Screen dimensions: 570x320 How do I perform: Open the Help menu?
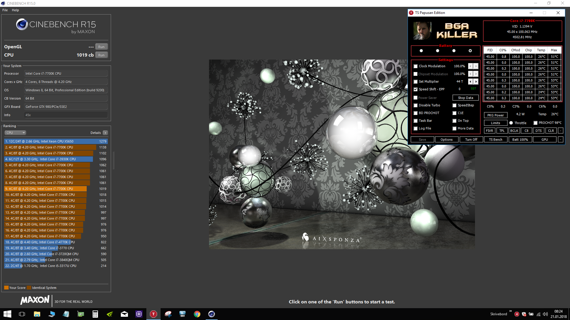pos(15,10)
